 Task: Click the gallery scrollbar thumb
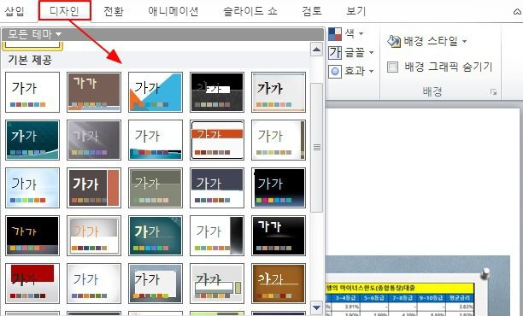(316, 148)
